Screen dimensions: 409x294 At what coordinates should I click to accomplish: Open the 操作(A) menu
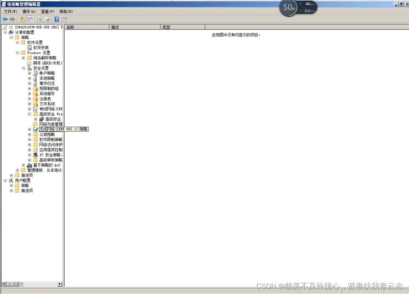pos(29,11)
